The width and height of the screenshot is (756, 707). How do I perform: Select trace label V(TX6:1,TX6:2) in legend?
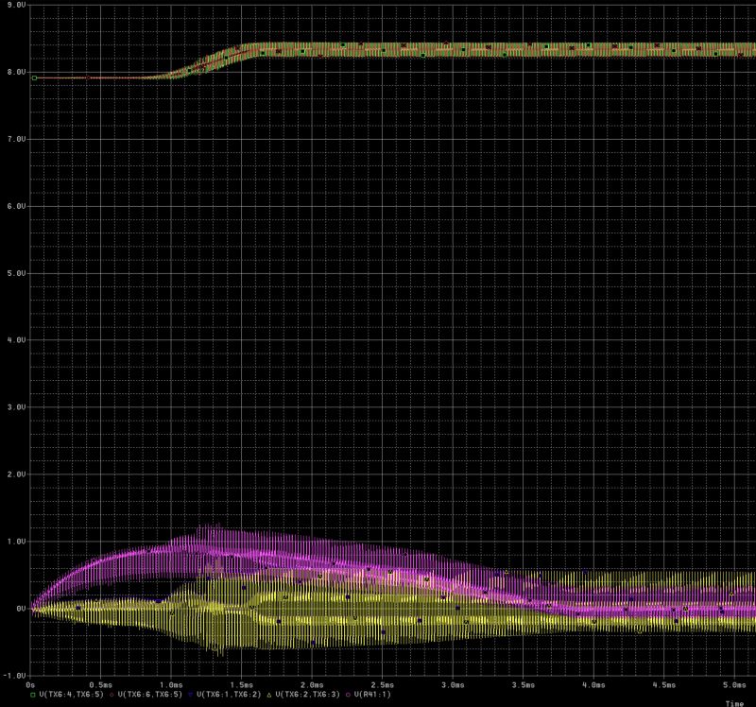229,695
